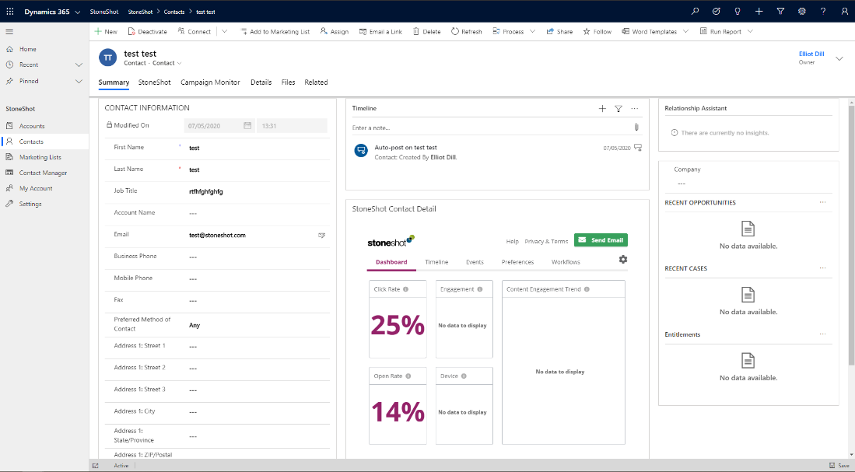Image resolution: width=855 pixels, height=472 pixels.
Task: Collapse the sidebar with hamburger icon
Action: [x=9, y=32]
